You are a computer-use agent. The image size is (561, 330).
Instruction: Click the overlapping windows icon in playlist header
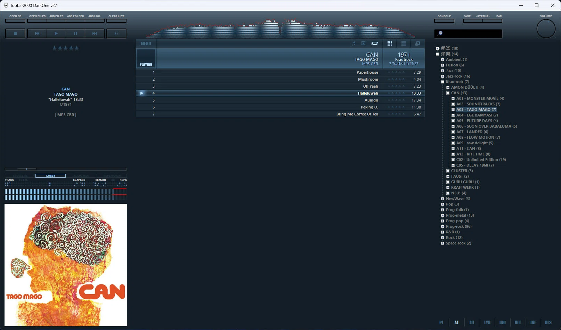tap(418, 43)
